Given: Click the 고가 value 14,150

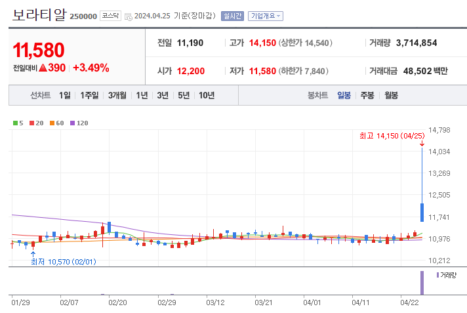Looking at the screenshot, I should point(262,43).
